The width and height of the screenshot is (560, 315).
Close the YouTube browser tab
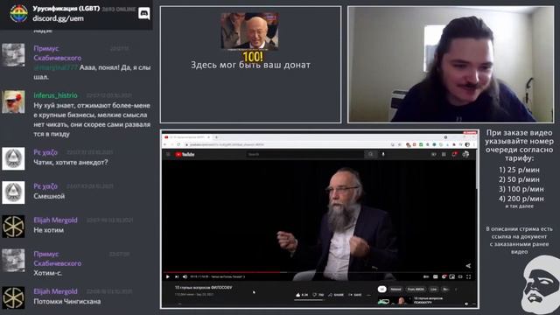(209, 137)
